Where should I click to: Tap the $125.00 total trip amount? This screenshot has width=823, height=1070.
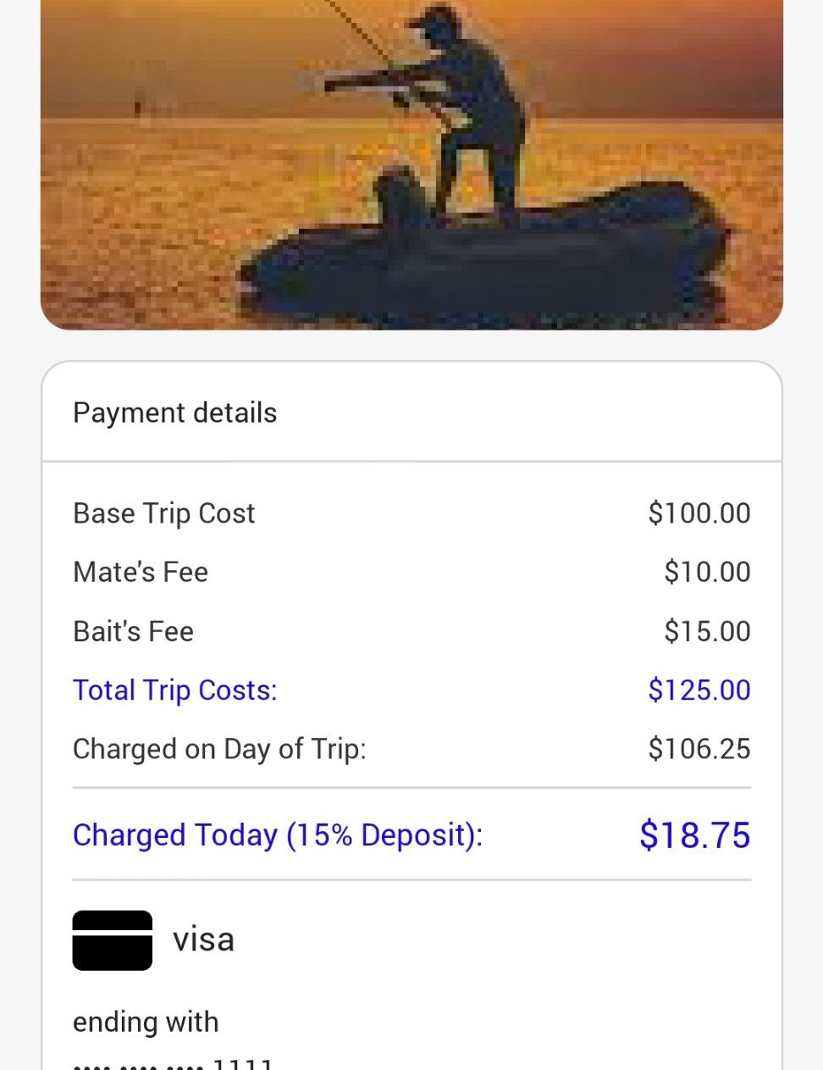[699, 690]
